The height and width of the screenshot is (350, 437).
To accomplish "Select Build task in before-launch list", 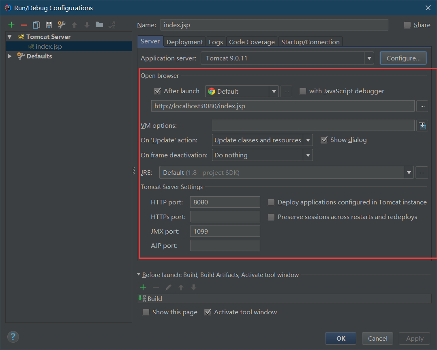I will click(x=284, y=298).
